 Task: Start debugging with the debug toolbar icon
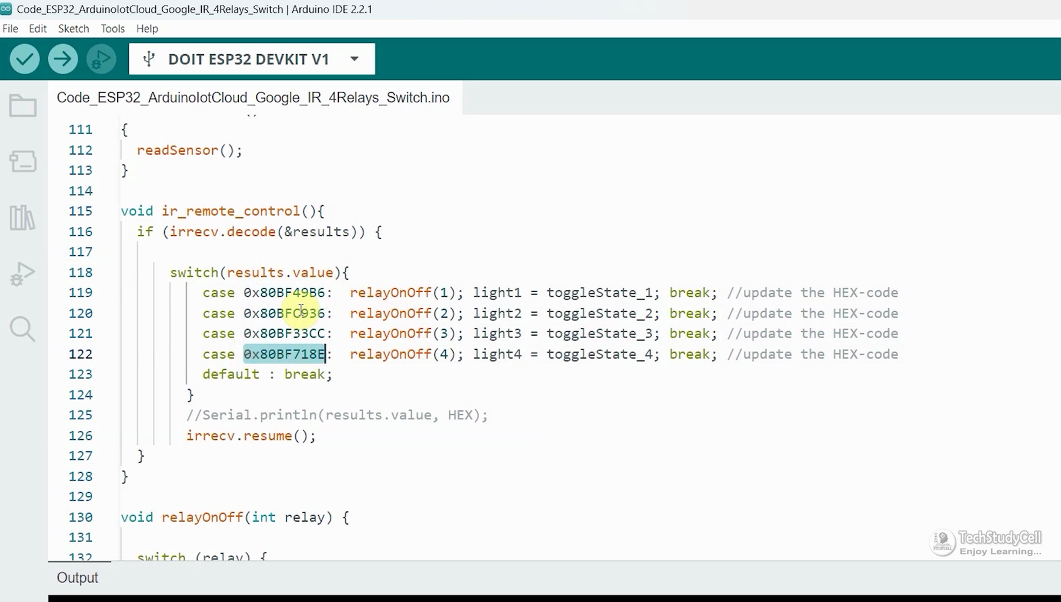pyautogui.click(x=101, y=59)
